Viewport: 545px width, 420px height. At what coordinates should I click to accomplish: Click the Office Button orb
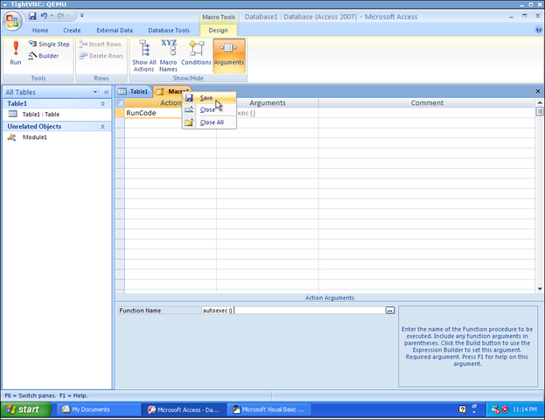coord(12,21)
